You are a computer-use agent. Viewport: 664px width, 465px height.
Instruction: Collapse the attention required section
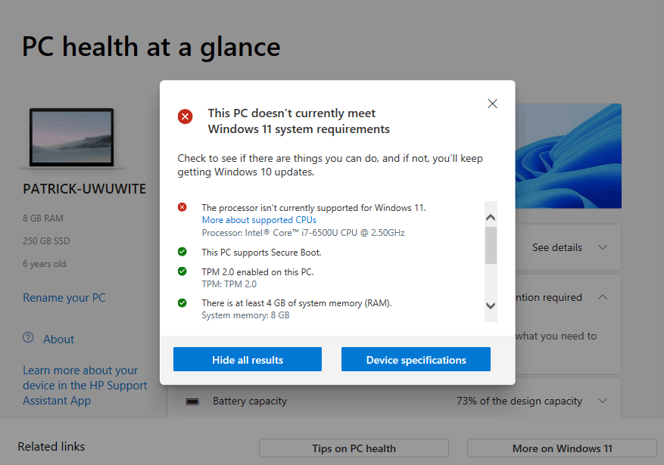click(x=603, y=297)
